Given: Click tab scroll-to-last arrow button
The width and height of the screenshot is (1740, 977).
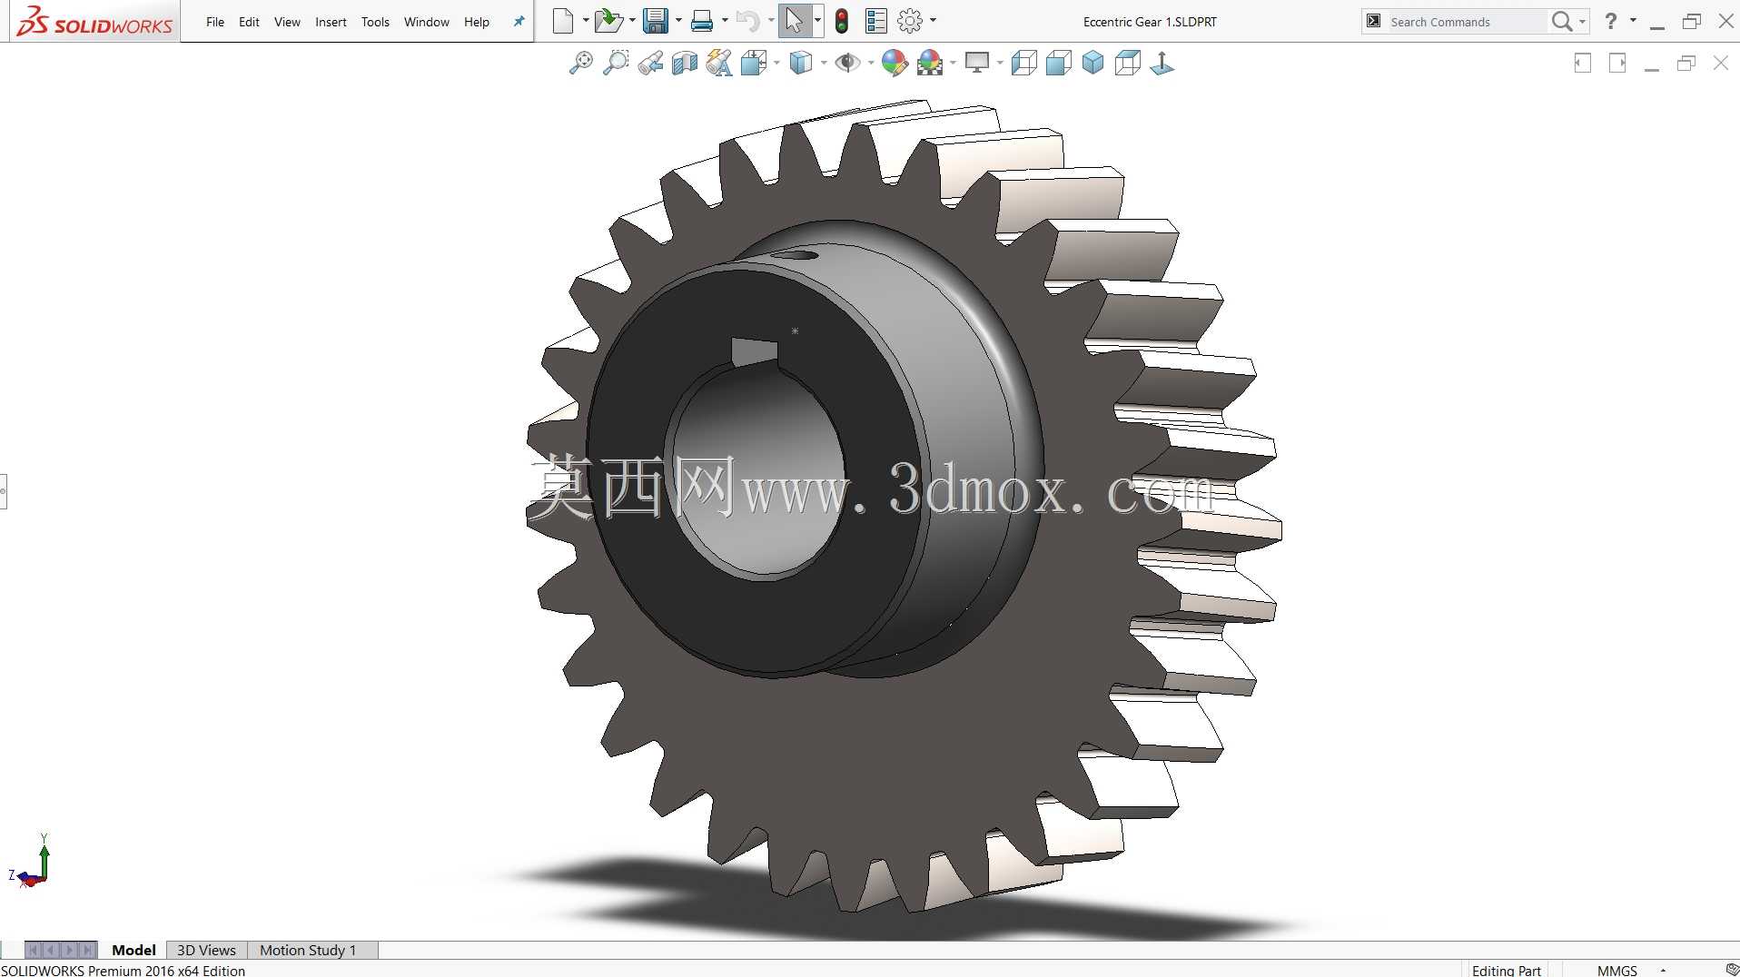Looking at the screenshot, I should [x=87, y=950].
